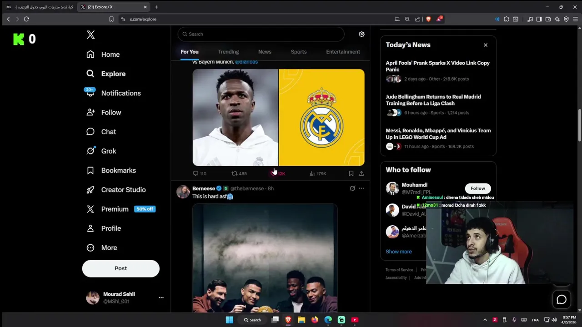Viewport: 582px width, 327px height.
Task: Open the Chat section
Action: click(x=101, y=132)
